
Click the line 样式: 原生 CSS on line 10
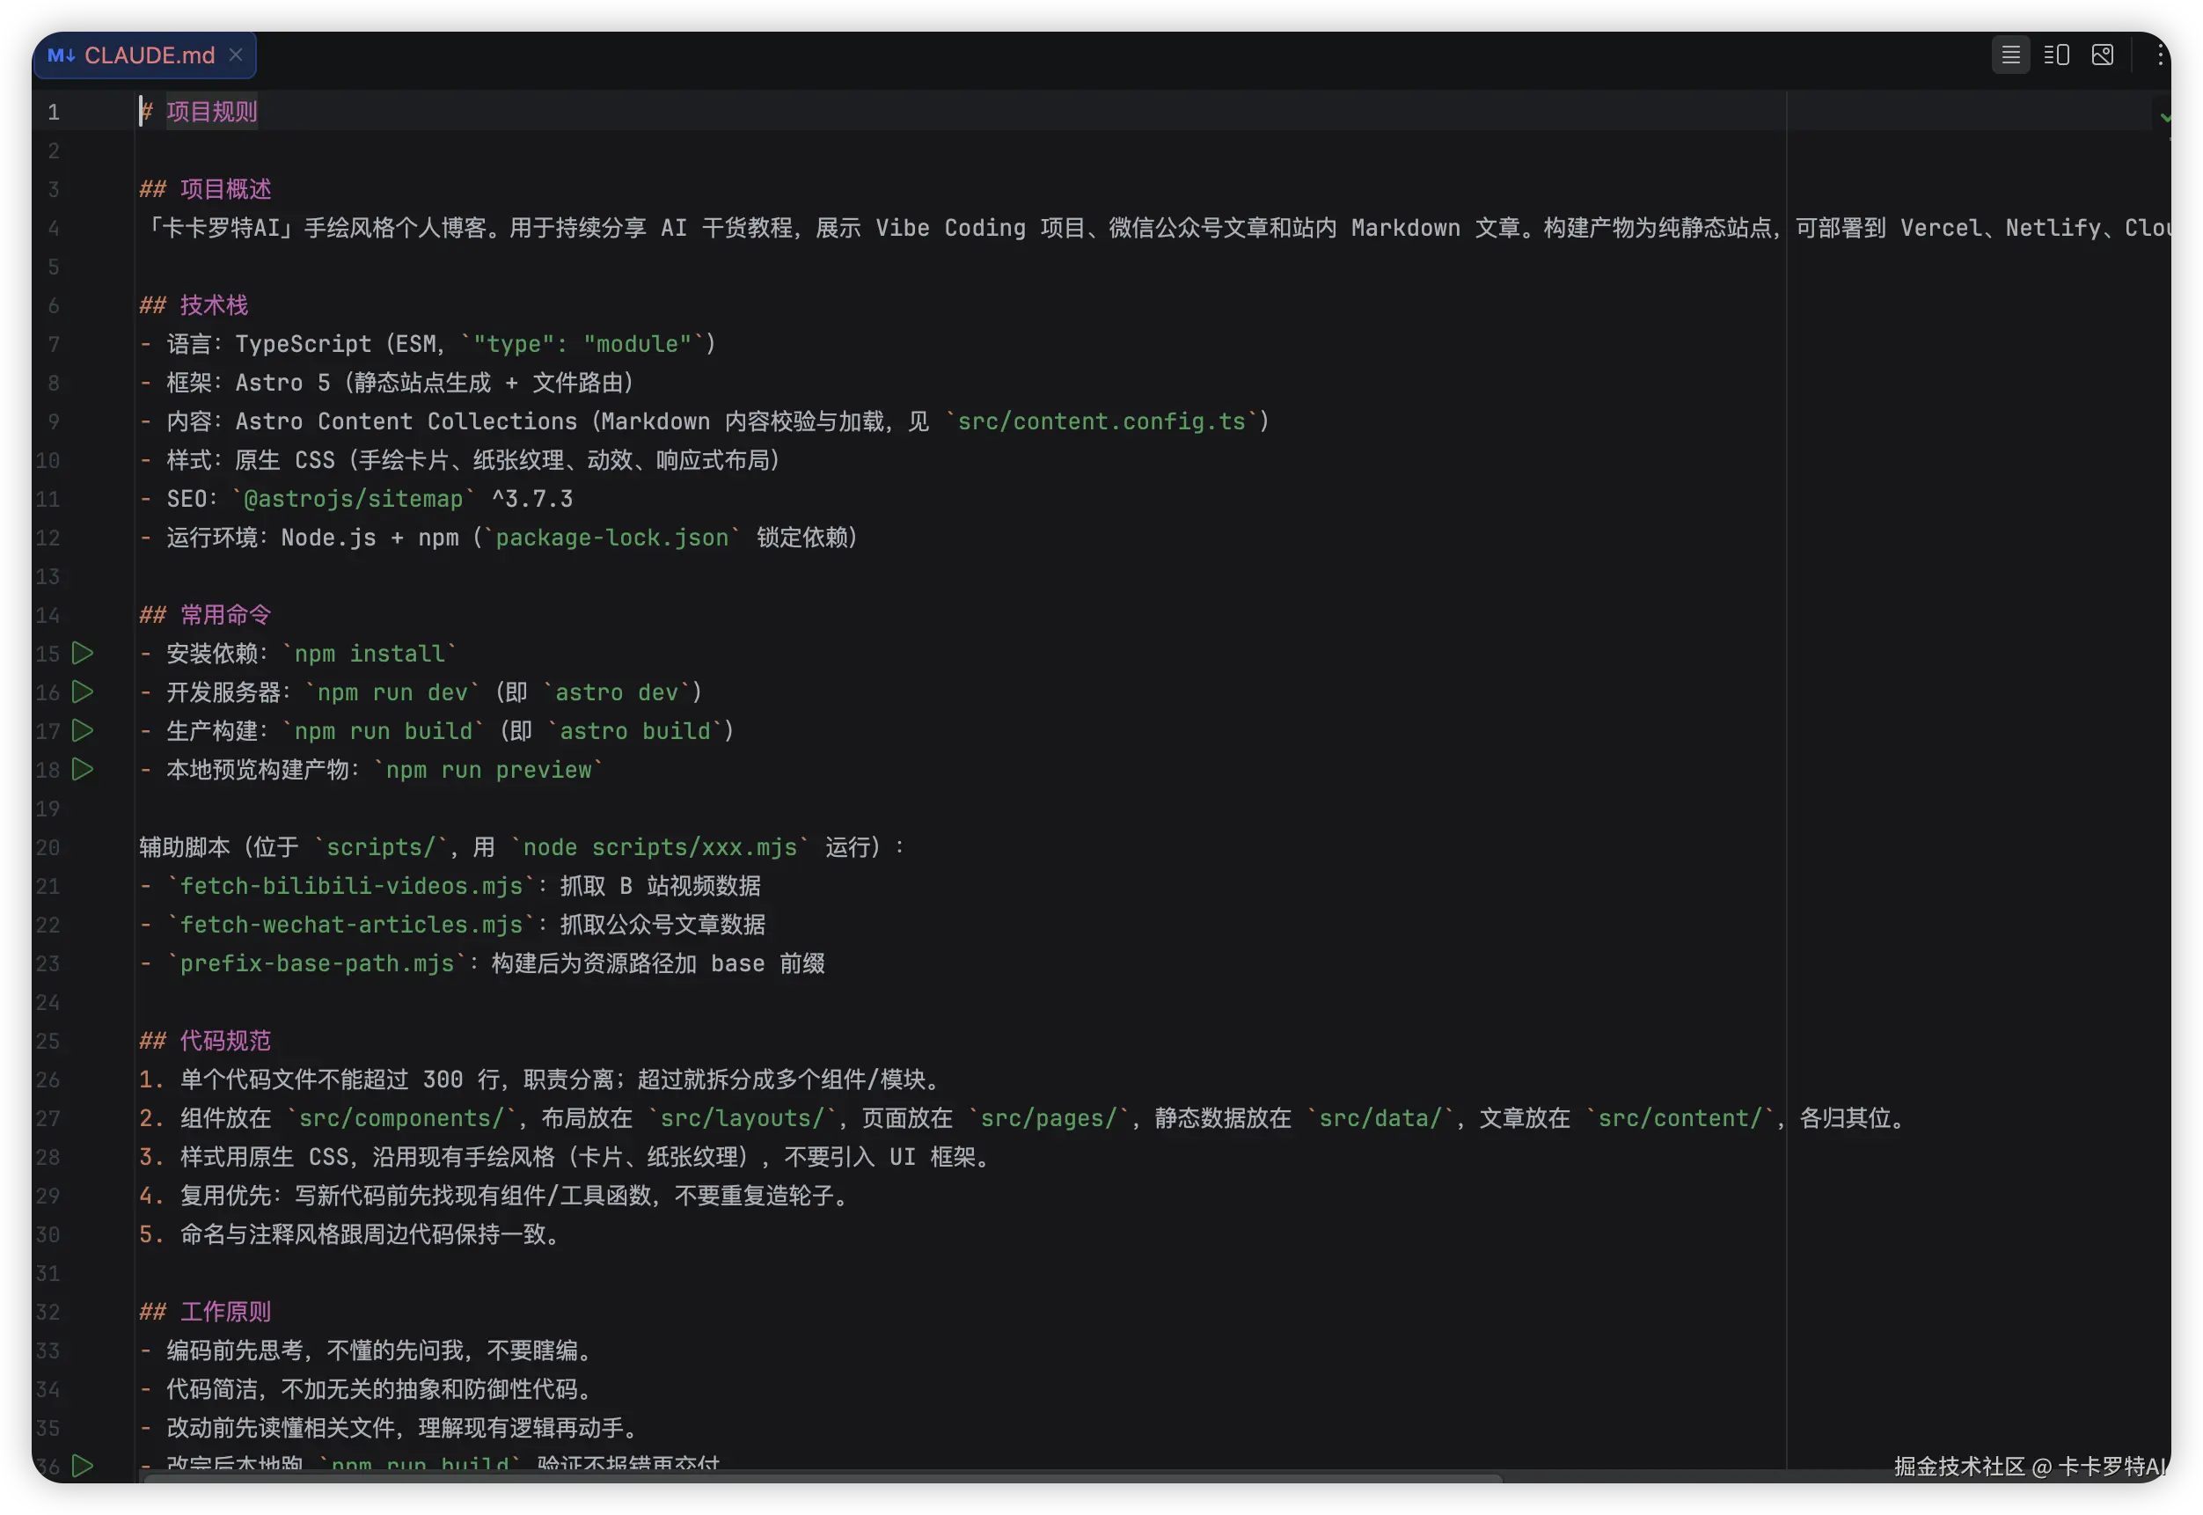(461, 460)
